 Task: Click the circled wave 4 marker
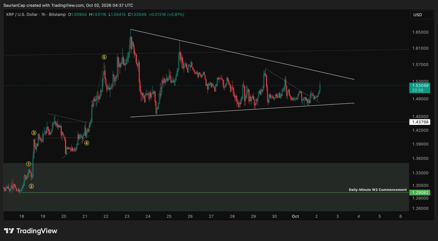(87, 143)
